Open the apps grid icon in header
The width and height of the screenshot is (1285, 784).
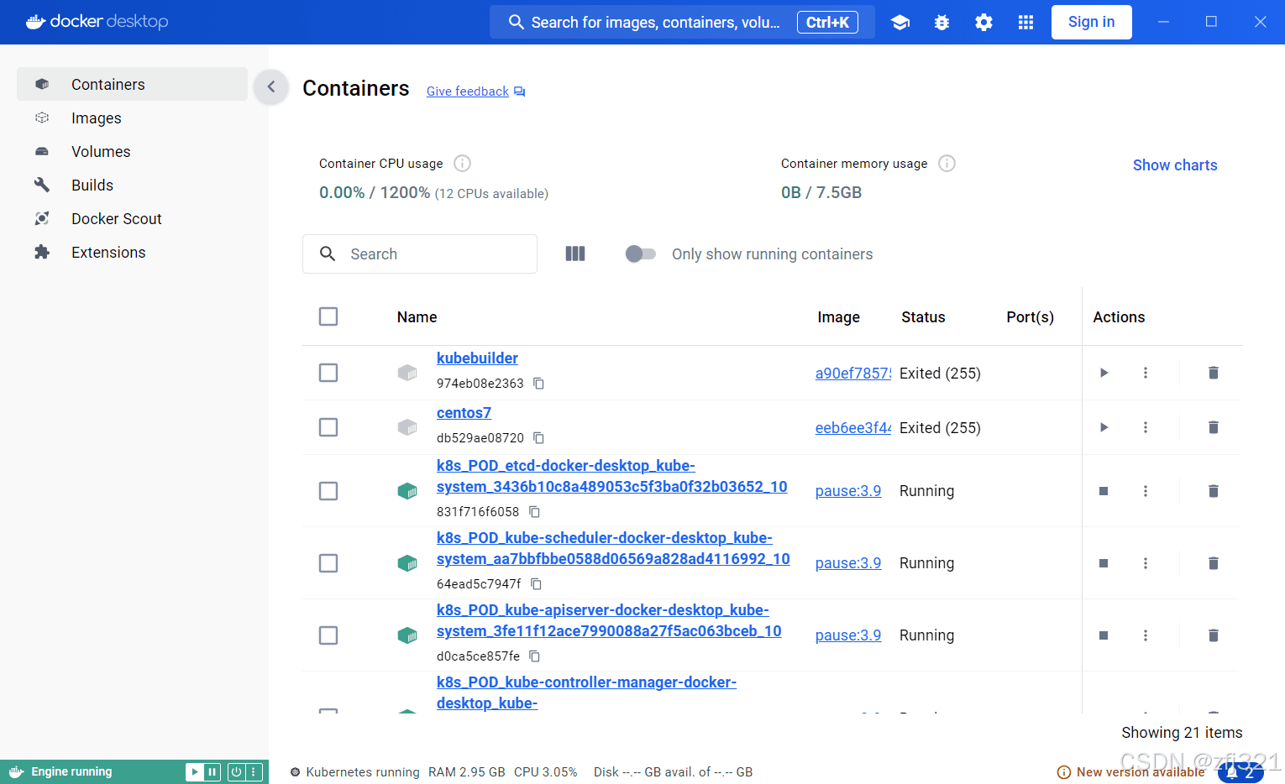click(1025, 23)
